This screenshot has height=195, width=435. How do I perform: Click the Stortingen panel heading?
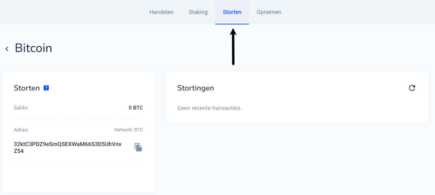pyautogui.click(x=195, y=88)
